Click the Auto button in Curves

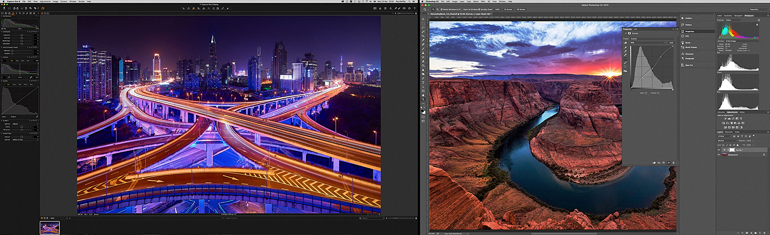(671, 43)
